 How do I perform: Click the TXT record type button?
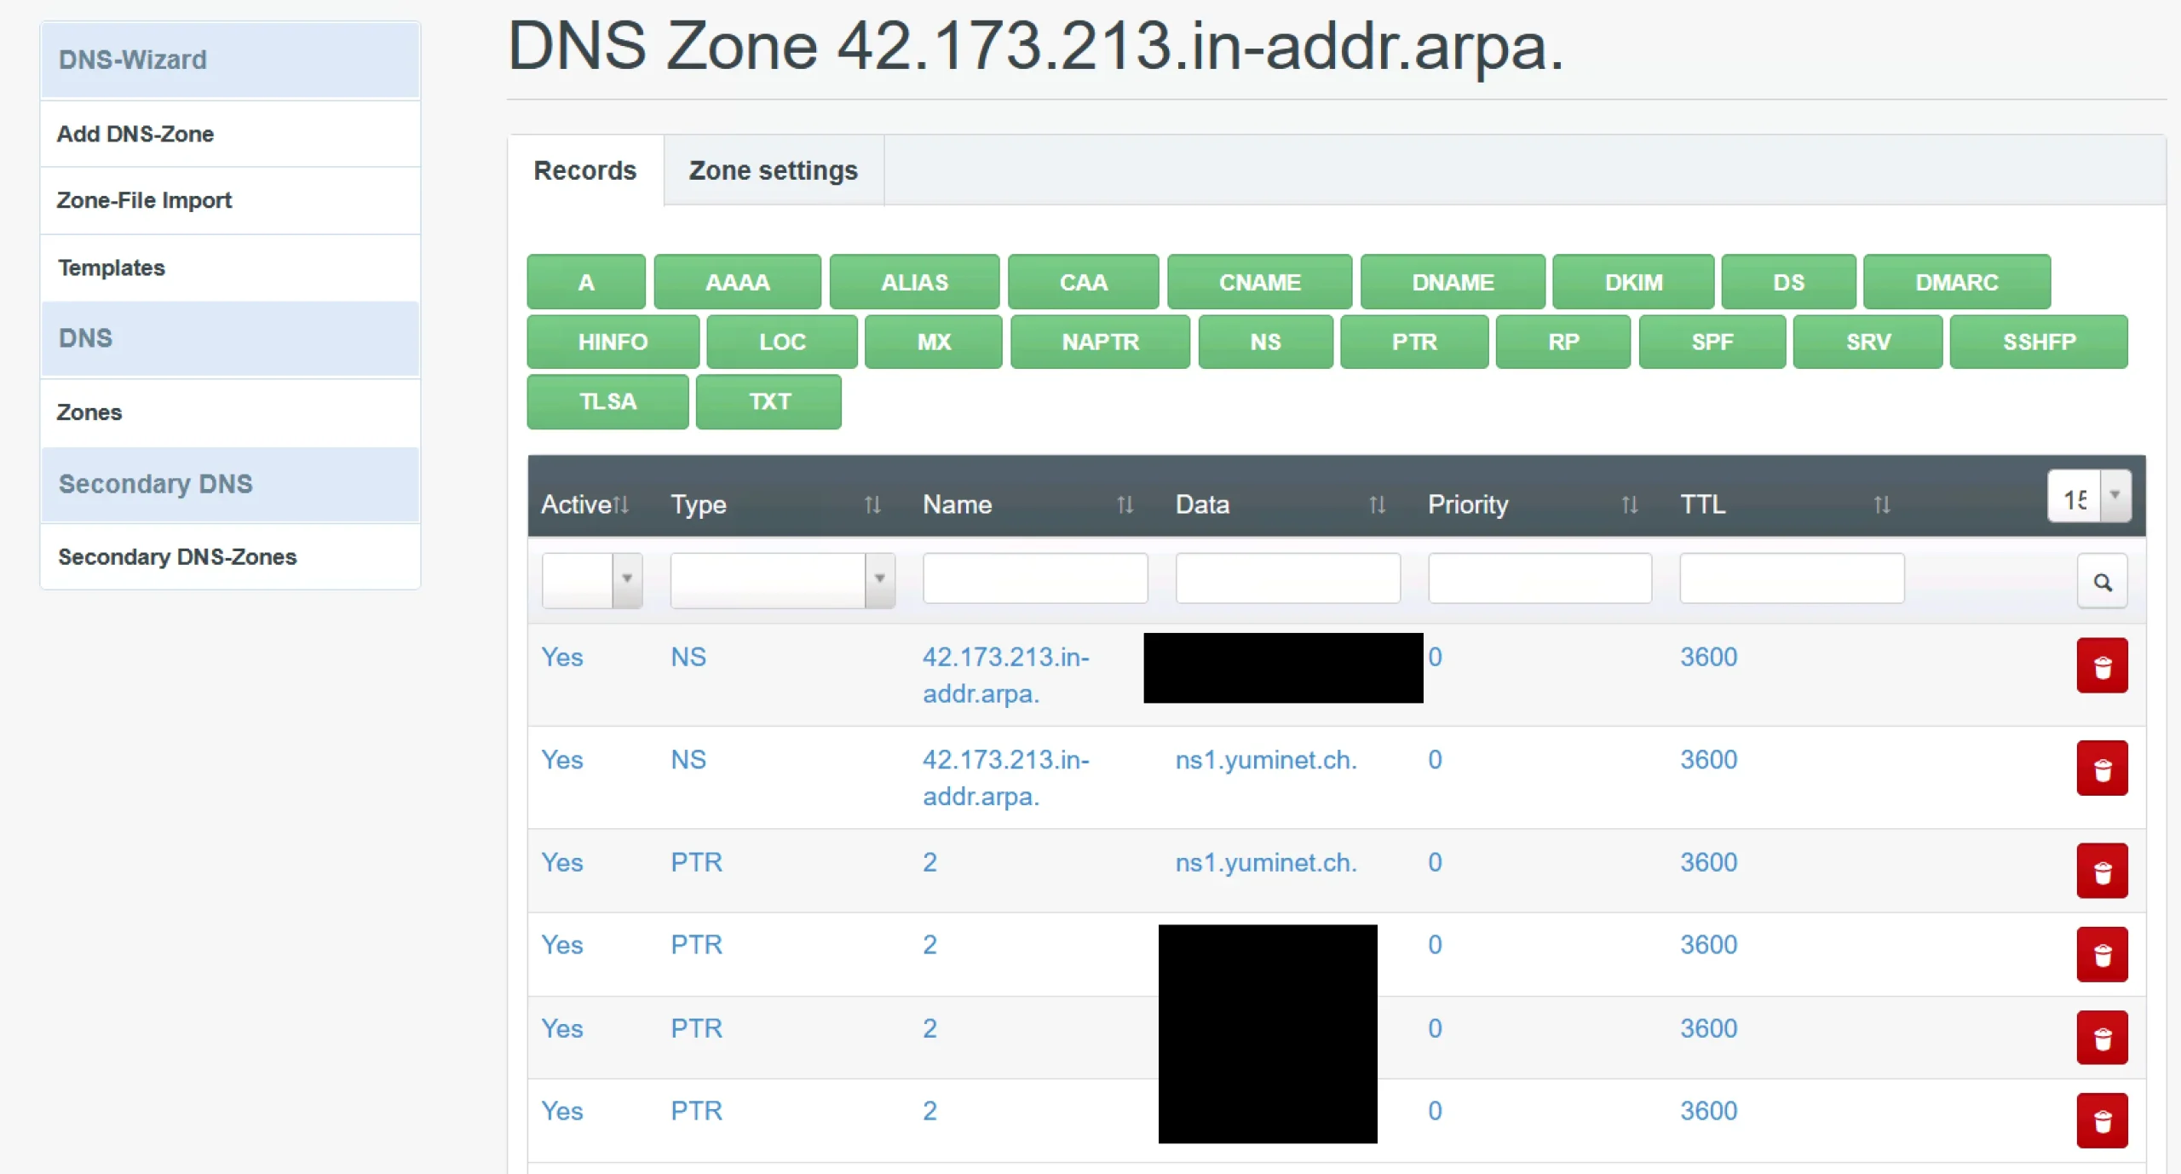click(x=768, y=401)
